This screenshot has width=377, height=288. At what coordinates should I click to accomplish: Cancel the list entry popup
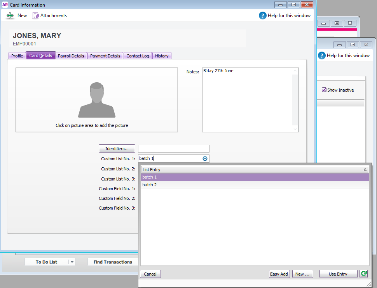[150, 274]
